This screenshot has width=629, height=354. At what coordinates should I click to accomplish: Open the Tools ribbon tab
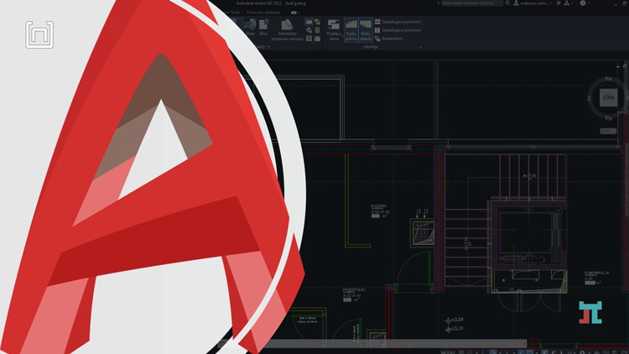pos(235,13)
